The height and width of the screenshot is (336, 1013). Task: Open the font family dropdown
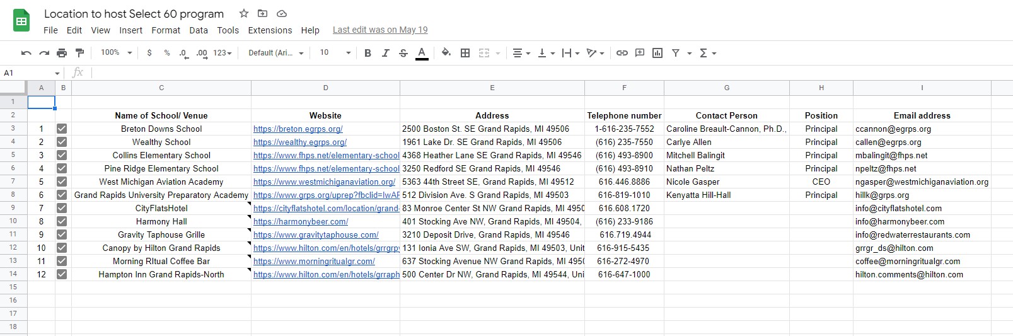pyautogui.click(x=275, y=53)
